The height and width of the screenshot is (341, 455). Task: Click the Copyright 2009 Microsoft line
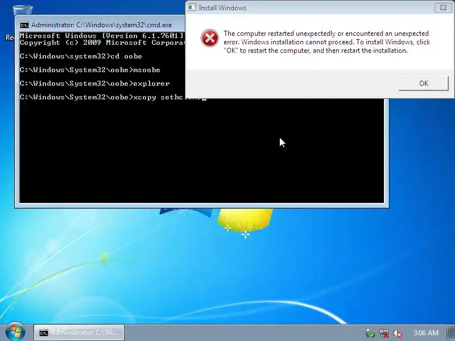coord(102,43)
